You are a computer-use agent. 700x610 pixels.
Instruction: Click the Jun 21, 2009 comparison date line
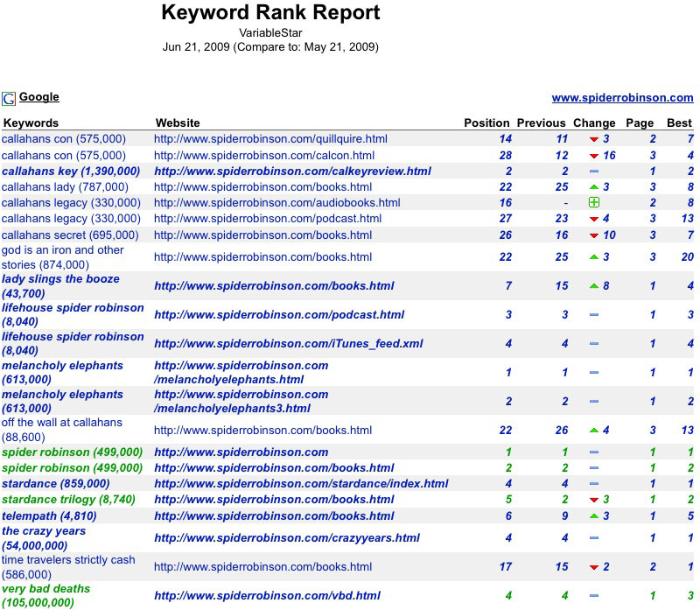click(x=270, y=47)
